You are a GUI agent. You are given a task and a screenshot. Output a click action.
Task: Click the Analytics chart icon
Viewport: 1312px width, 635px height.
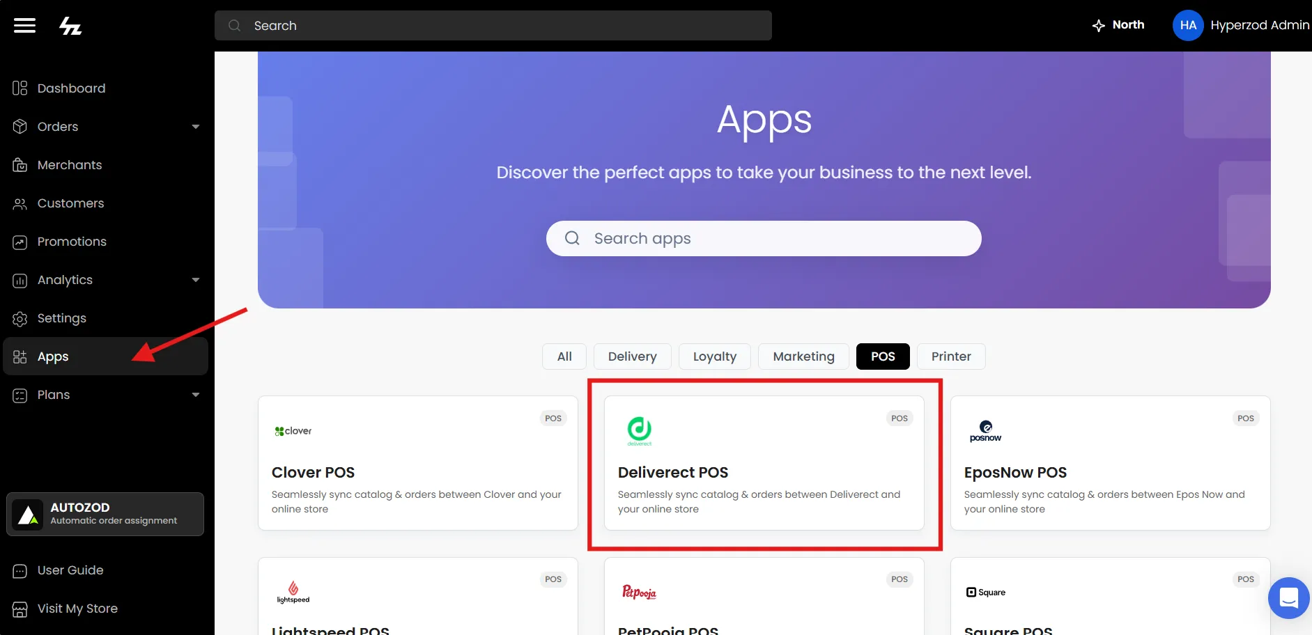tap(20, 280)
